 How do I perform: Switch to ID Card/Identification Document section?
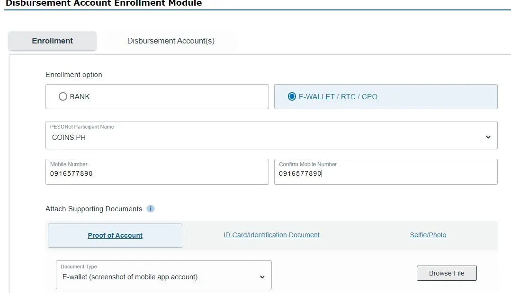pyautogui.click(x=271, y=235)
